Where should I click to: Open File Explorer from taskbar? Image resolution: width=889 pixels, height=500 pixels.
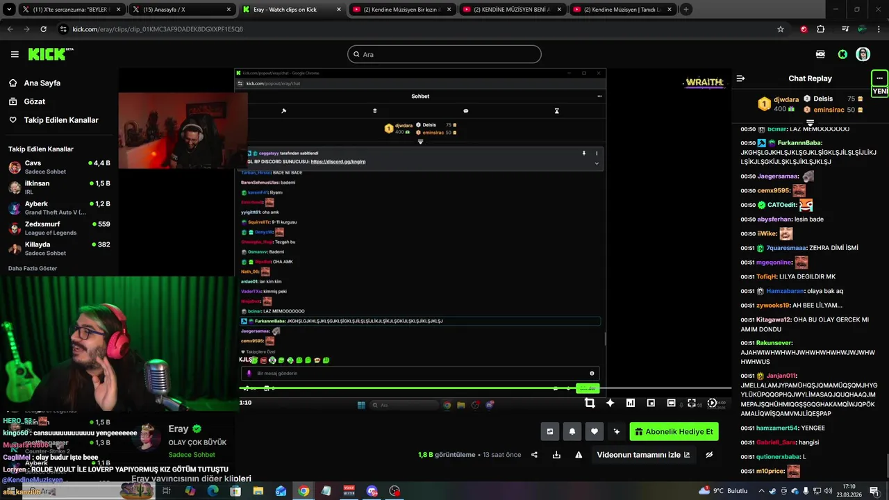(x=258, y=491)
